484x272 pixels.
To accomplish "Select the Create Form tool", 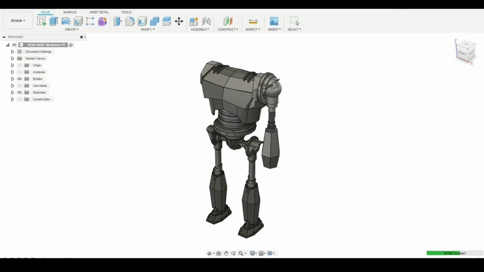I will point(102,21).
